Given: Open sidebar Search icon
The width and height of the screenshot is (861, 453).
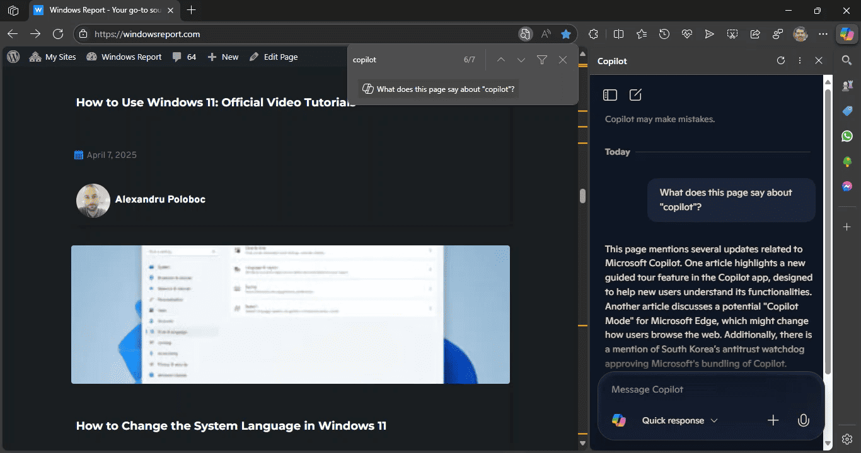Looking at the screenshot, I should (x=847, y=60).
